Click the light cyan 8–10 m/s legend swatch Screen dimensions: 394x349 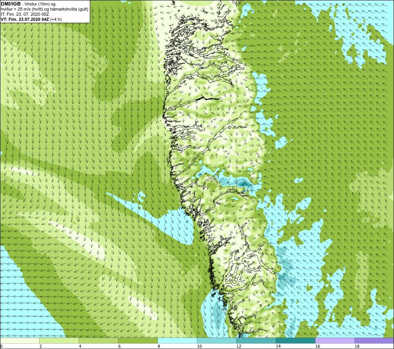click(177, 340)
